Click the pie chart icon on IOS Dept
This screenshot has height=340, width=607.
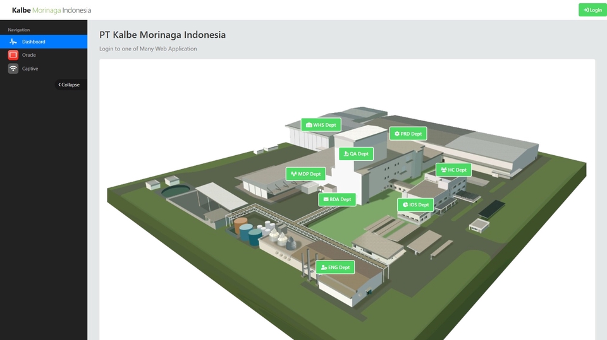[x=405, y=205]
